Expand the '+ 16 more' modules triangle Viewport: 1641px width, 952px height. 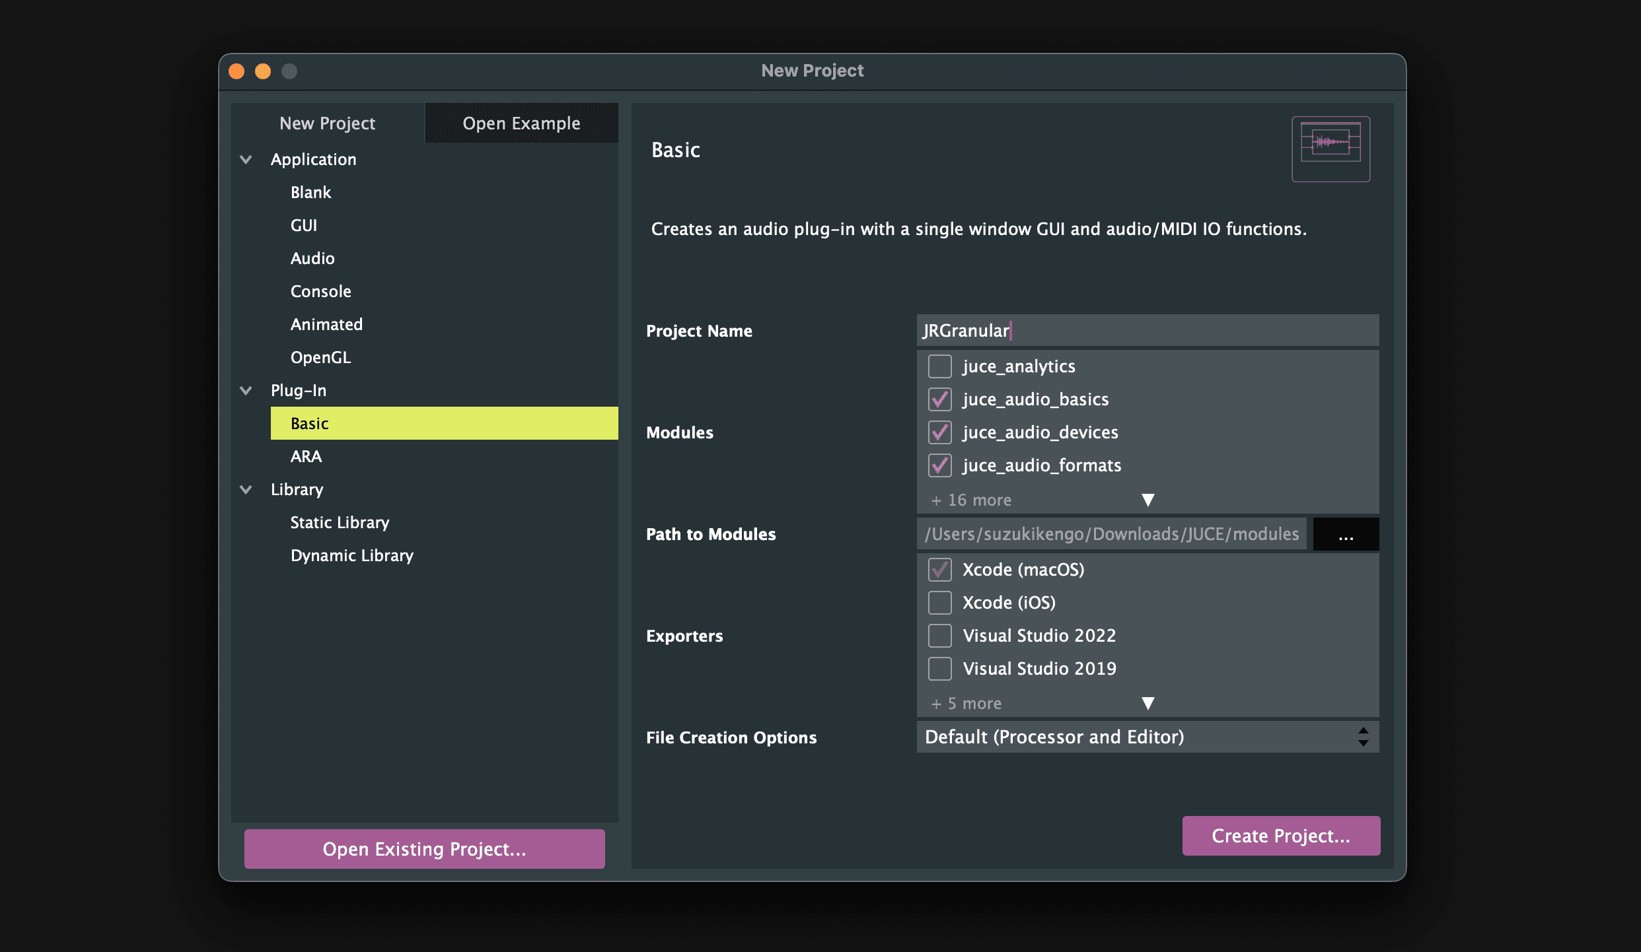point(1148,500)
